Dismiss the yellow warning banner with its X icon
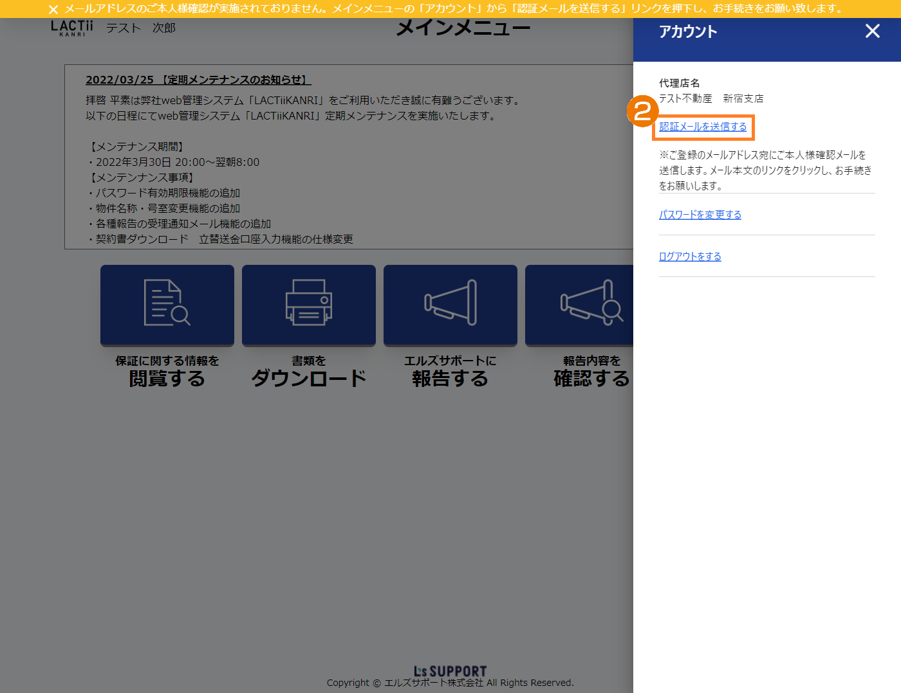901x693 pixels. click(53, 10)
